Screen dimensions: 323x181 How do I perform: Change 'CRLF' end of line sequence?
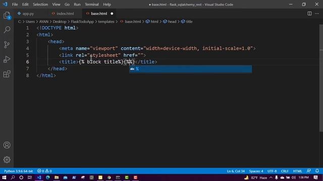[x=285, y=171]
